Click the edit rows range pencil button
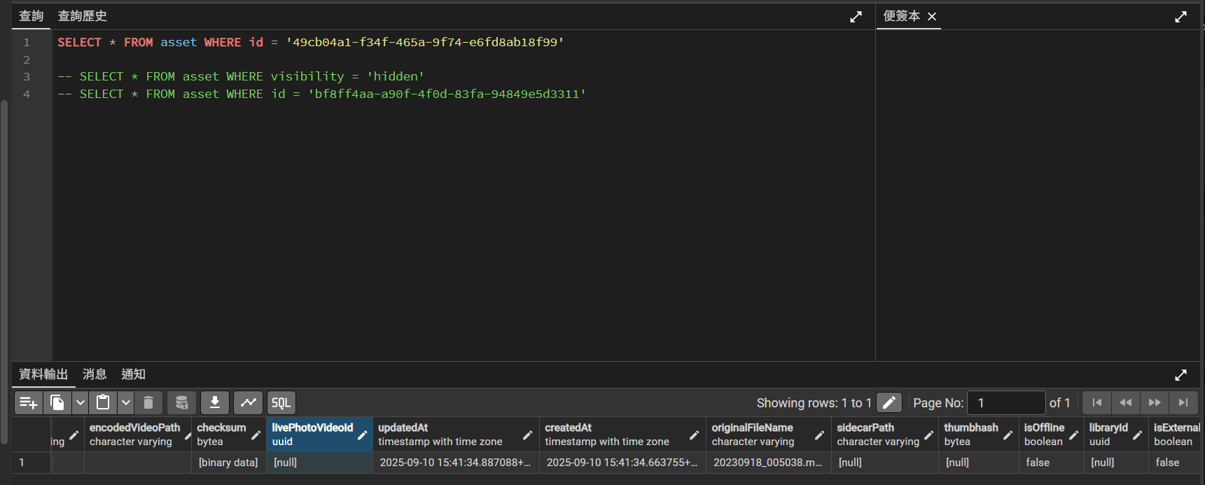1205x485 pixels. click(x=889, y=402)
